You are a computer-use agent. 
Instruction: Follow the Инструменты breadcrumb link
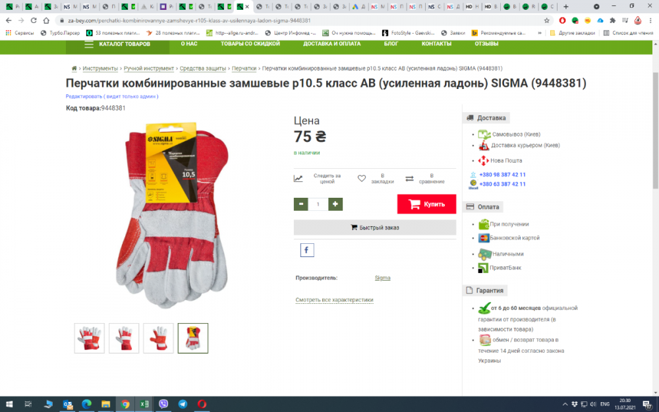click(x=100, y=69)
